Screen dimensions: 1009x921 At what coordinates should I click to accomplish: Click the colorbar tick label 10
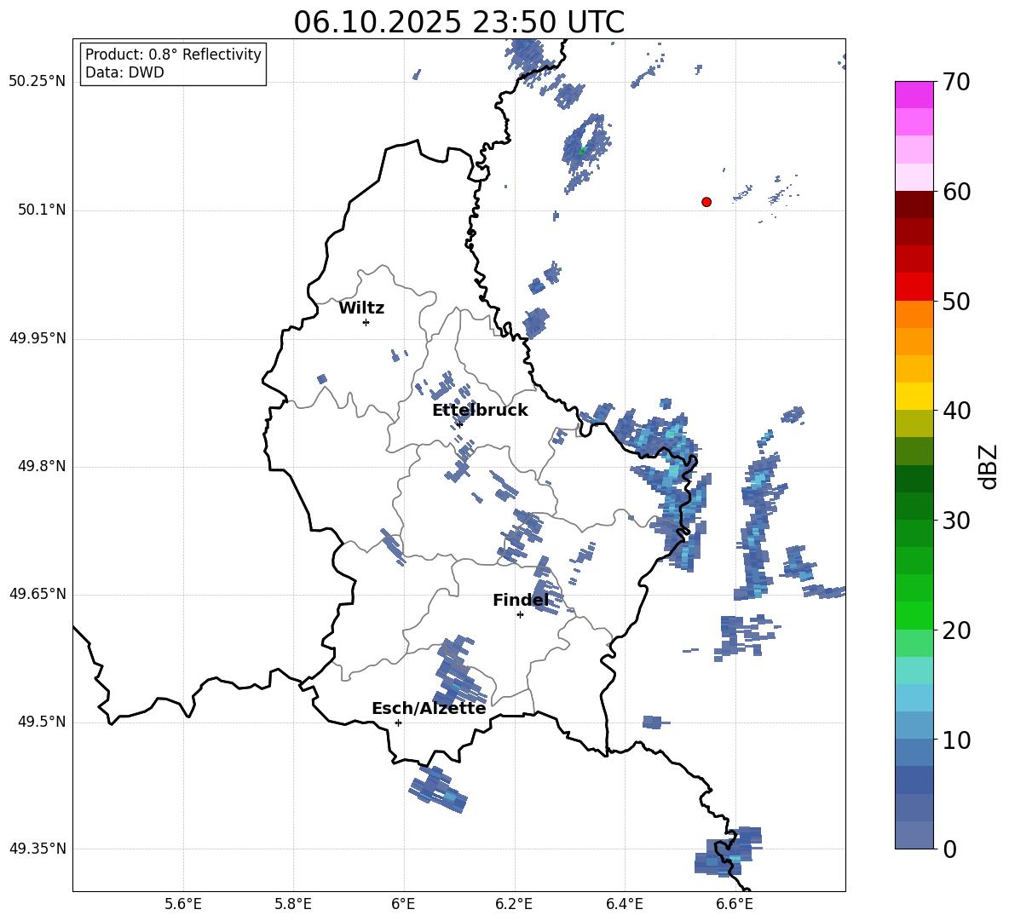tap(956, 740)
